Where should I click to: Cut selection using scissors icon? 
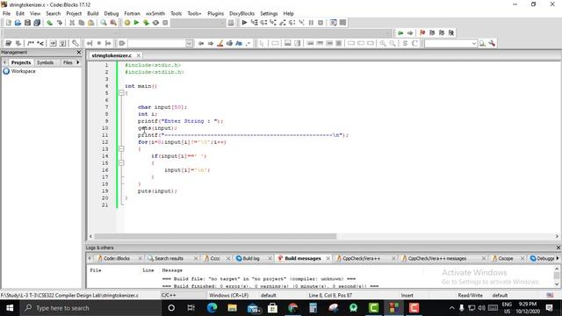[x=72, y=23]
